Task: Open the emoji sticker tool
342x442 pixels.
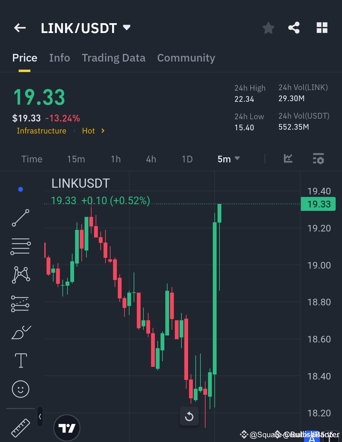Action: pos(21,389)
